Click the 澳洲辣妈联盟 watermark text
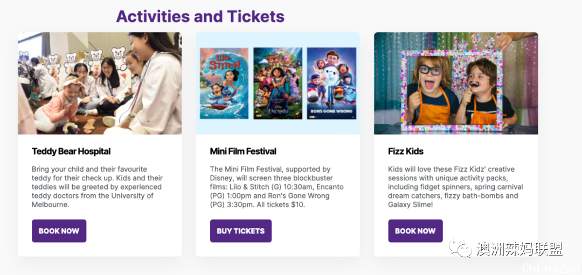Screen dimensions: 582x275 [519, 249]
